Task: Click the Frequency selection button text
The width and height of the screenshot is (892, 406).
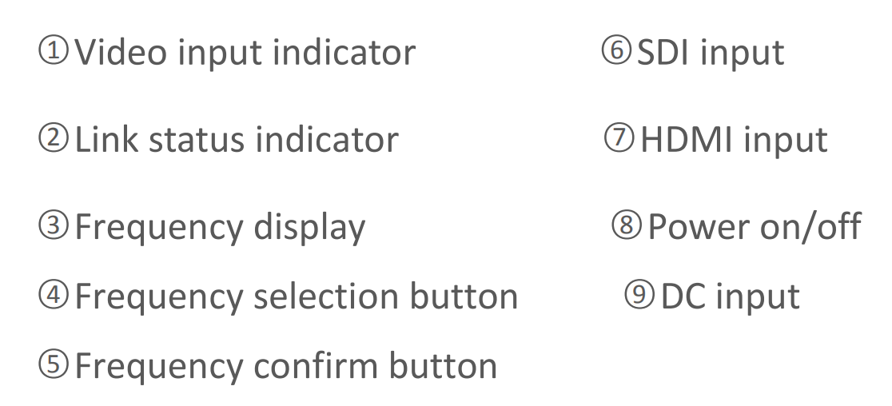Action: tap(297, 297)
